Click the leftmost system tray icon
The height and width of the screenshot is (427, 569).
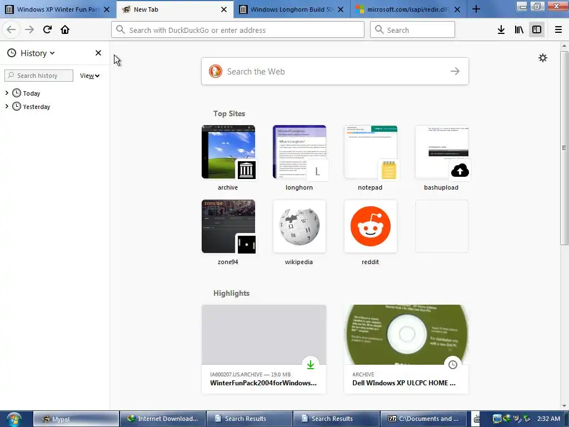coord(497,419)
